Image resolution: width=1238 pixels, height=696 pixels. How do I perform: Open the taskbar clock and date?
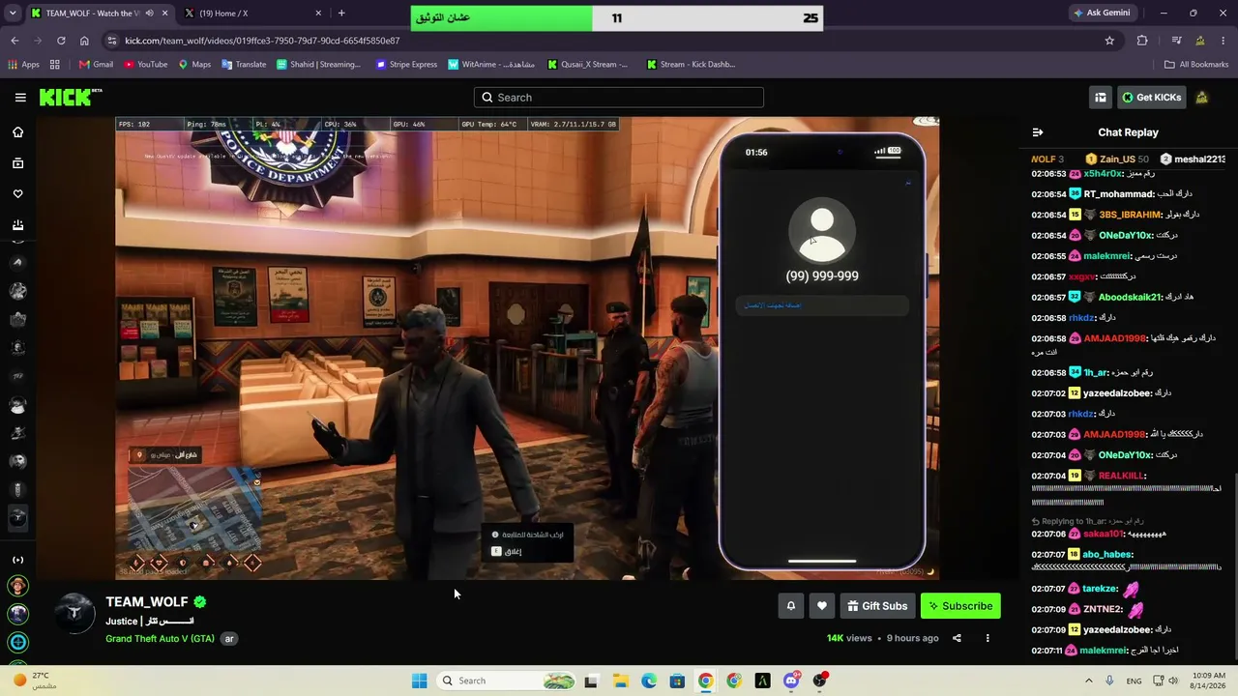[x=1209, y=681]
